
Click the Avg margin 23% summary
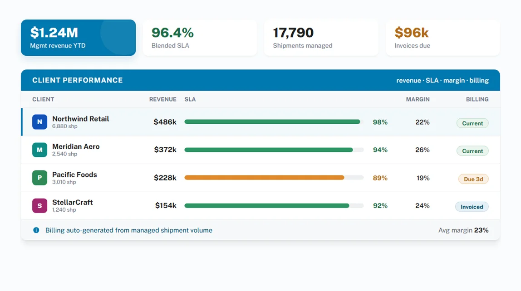[x=463, y=230]
